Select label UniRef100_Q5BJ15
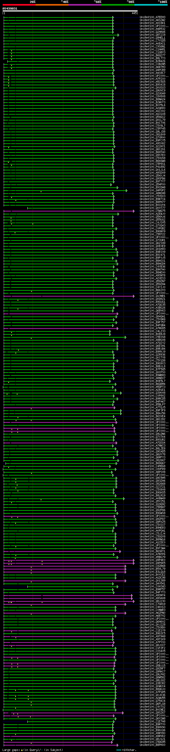 (152, 666)
